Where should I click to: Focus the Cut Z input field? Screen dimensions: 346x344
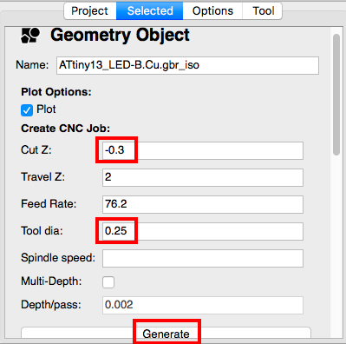click(203, 150)
